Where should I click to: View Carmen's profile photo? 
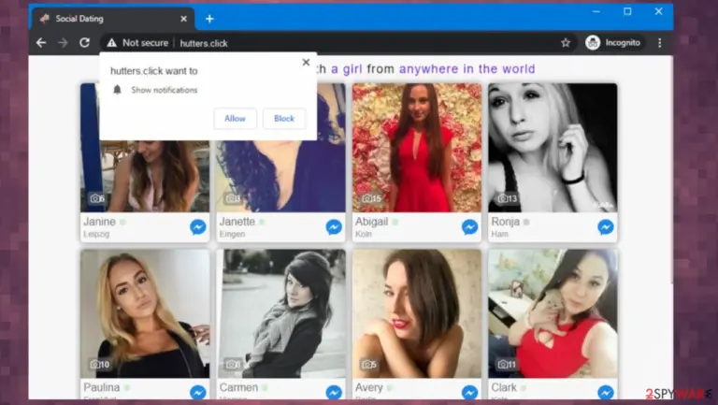tap(280, 314)
